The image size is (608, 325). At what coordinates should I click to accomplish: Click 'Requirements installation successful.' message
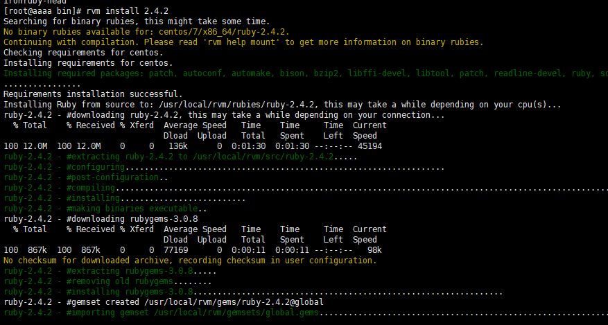pos(93,94)
